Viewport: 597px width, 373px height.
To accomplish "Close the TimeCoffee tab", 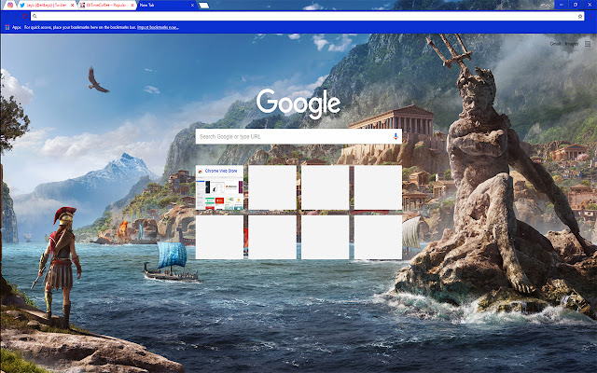I will pyautogui.click(x=132, y=6).
